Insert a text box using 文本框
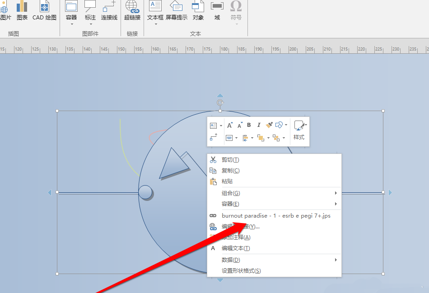 pos(155,10)
